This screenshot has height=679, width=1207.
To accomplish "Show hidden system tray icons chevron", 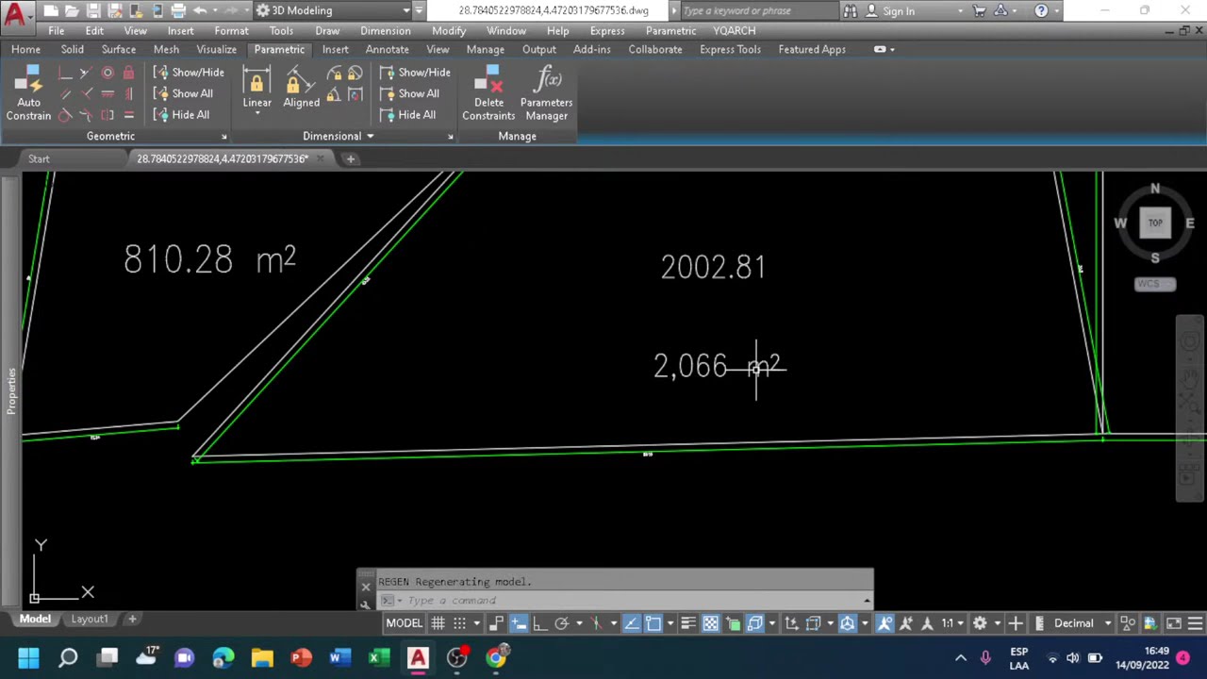I will coord(961,657).
